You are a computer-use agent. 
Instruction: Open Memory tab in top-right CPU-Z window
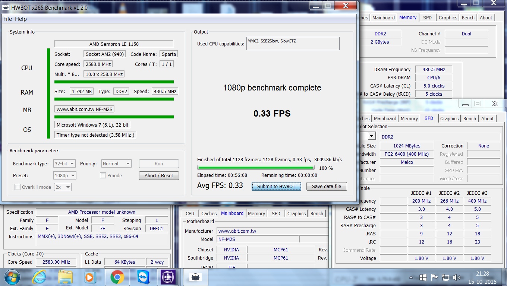coord(408,17)
